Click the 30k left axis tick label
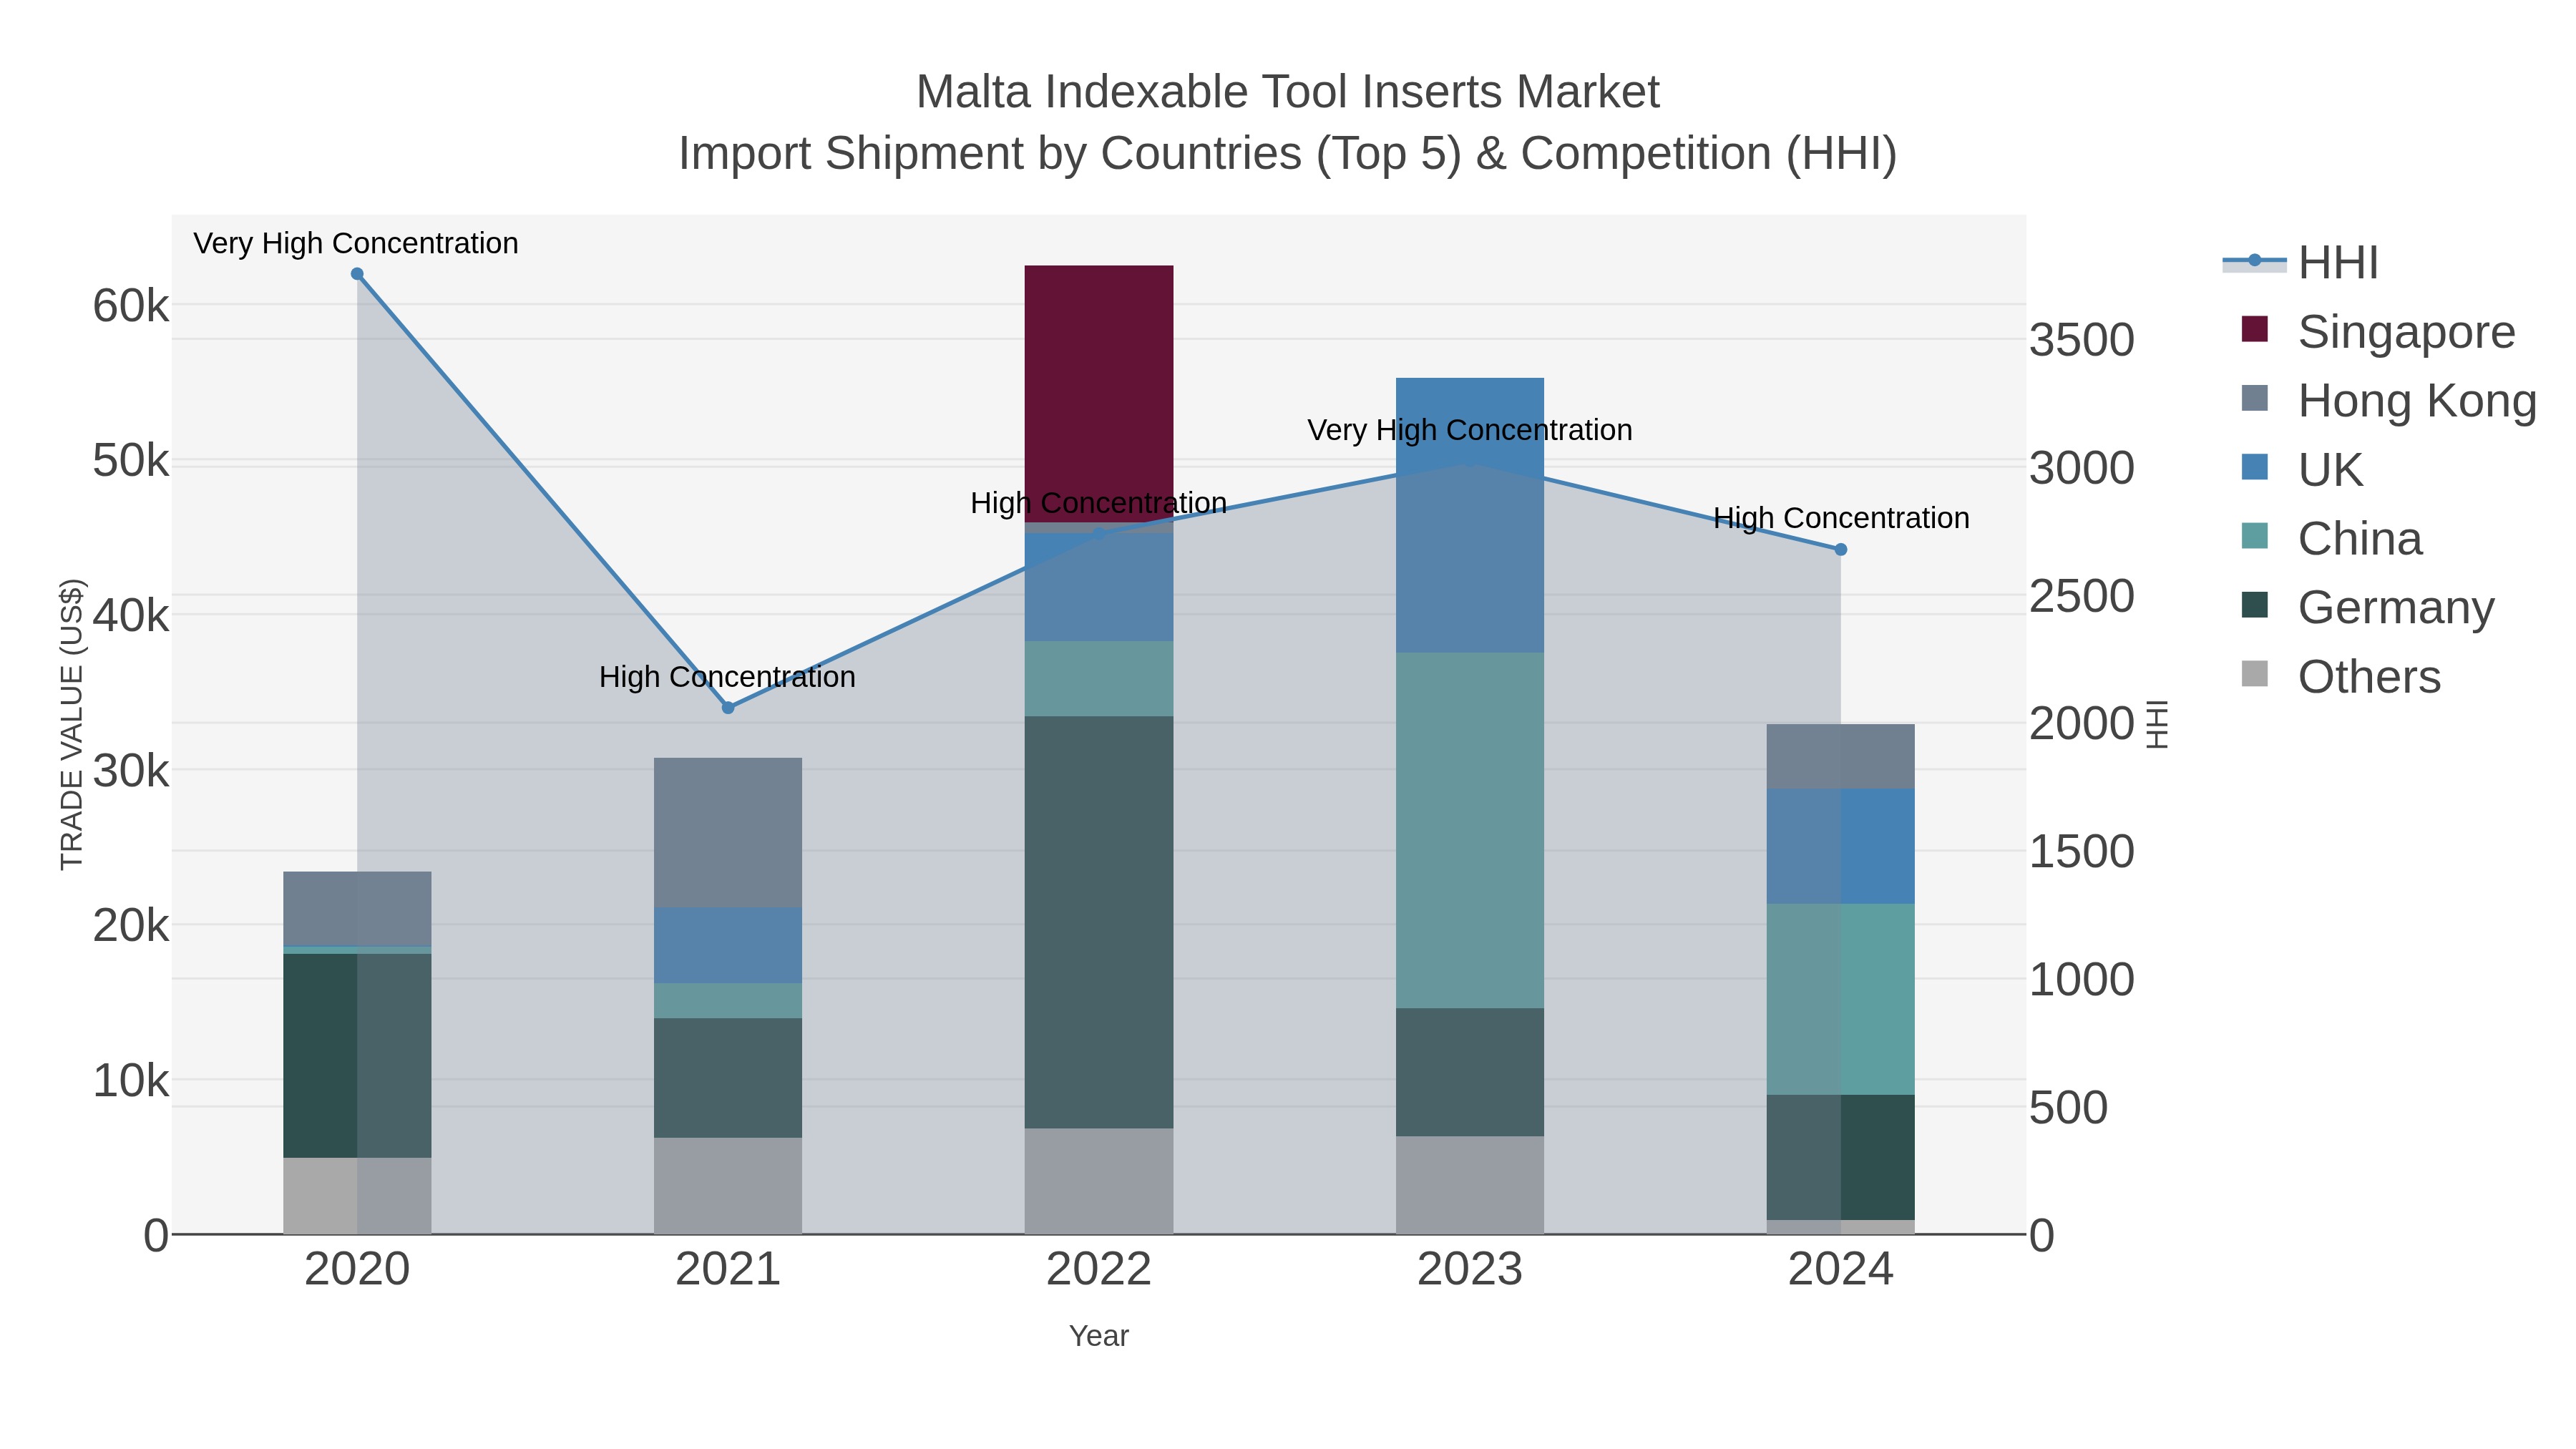The width and height of the screenshot is (2576, 1449). pos(131,771)
